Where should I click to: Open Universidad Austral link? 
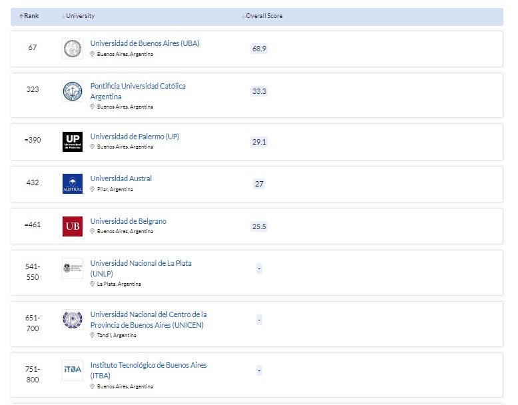click(121, 179)
